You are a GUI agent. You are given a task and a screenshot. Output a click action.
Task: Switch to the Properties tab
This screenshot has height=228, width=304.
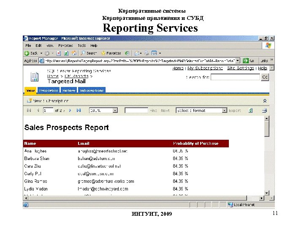(49, 90)
